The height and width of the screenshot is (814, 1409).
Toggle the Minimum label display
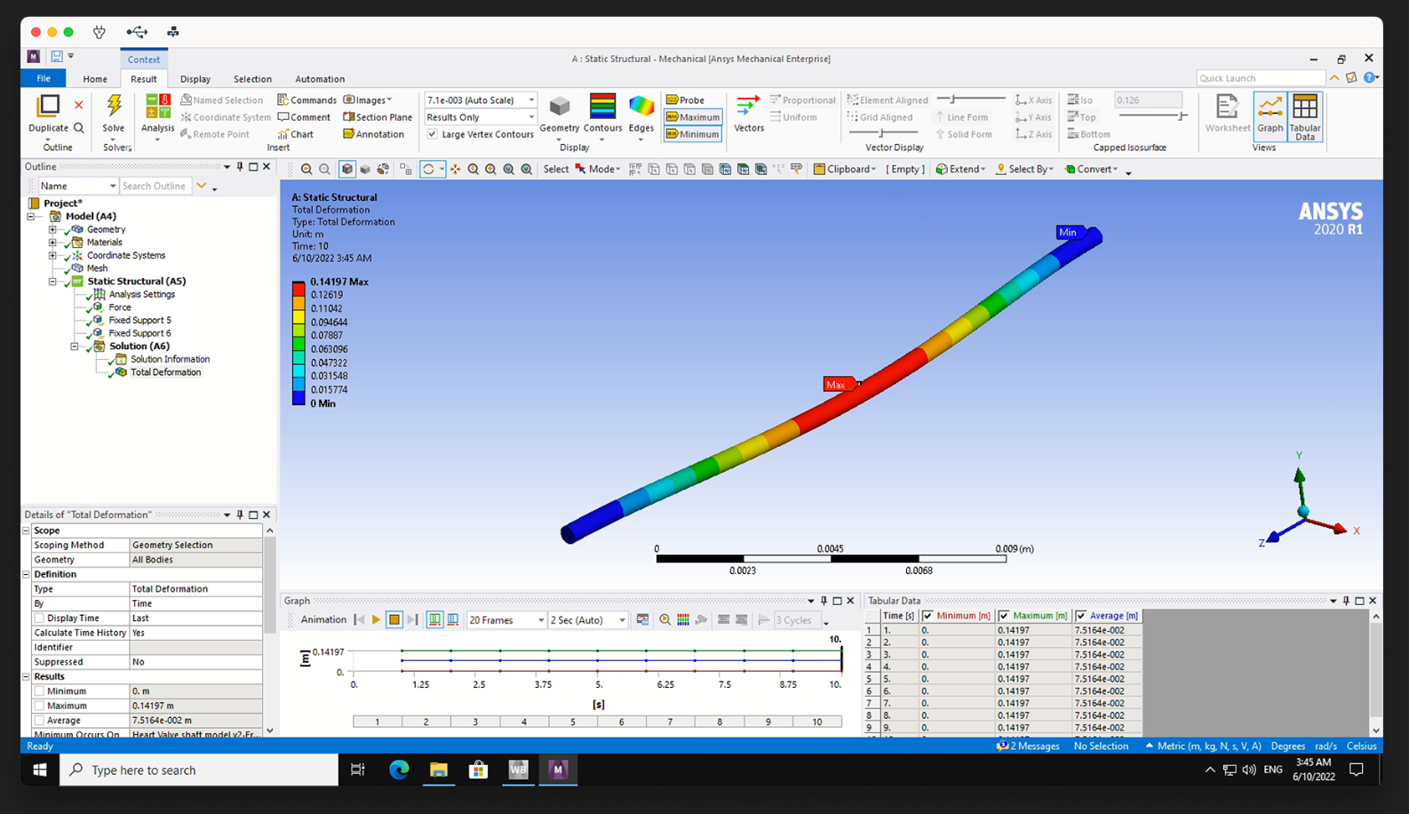tap(693, 134)
